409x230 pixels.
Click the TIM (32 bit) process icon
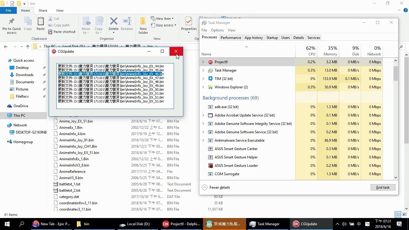click(x=210, y=79)
